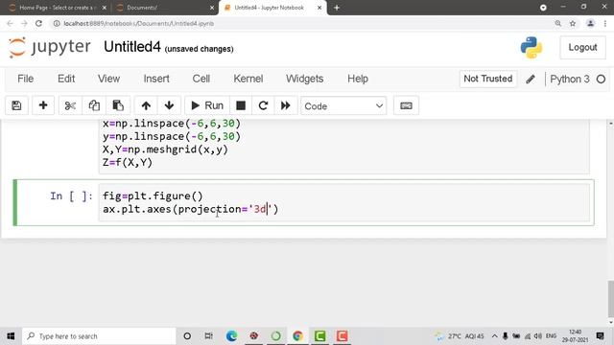Reload the page

tap(38, 23)
